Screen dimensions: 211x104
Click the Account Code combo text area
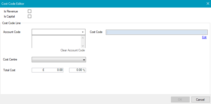56,32
